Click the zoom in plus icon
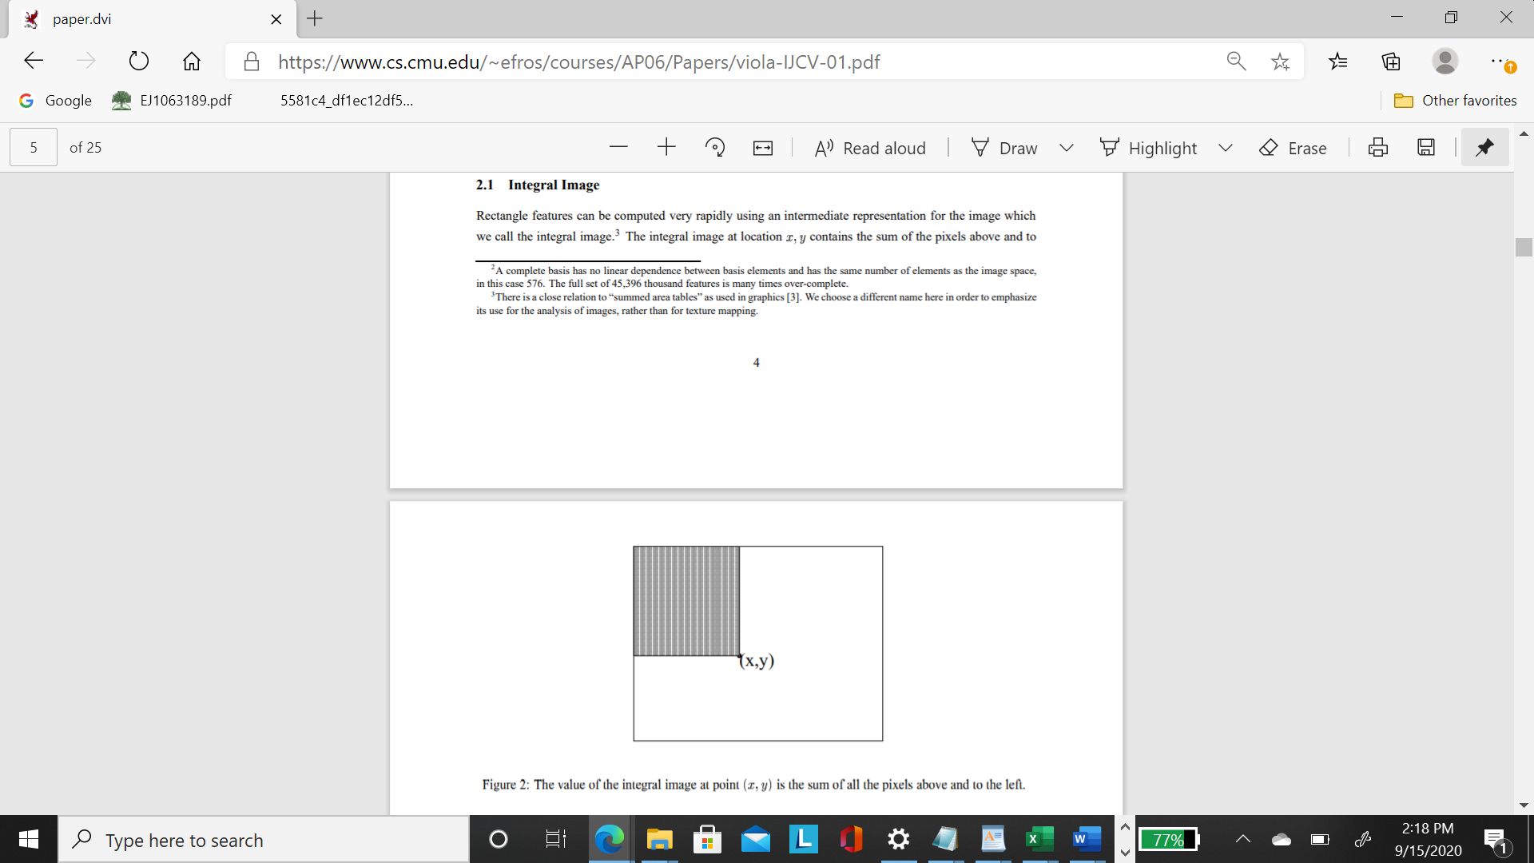This screenshot has width=1534, height=863. pyautogui.click(x=666, y=148)
